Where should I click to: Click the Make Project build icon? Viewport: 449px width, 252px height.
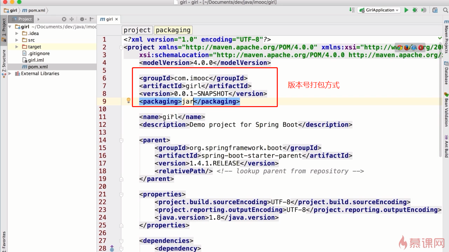click(x=352, y=10)
